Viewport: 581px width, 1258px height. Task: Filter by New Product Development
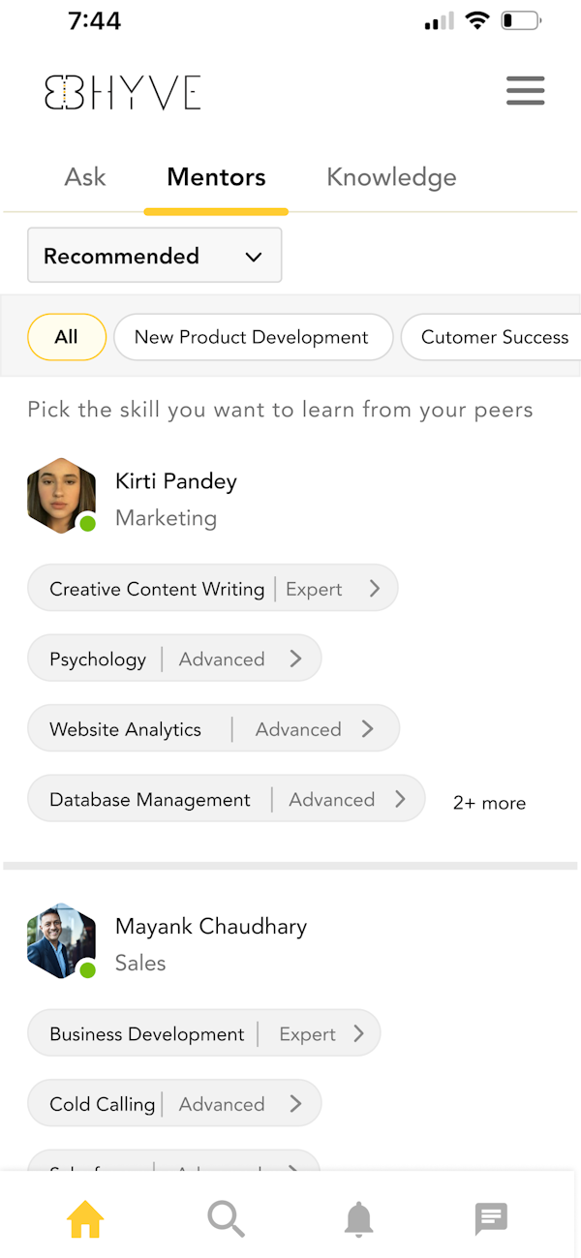tap(252, 337)
